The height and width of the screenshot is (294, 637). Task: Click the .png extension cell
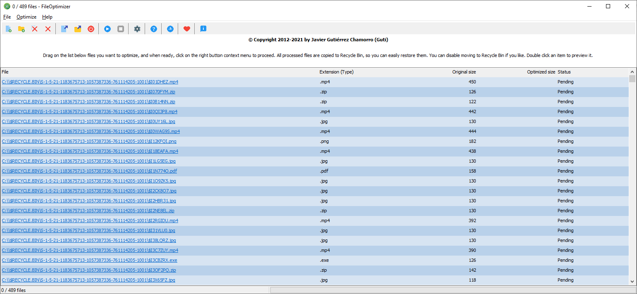point(324,141)
